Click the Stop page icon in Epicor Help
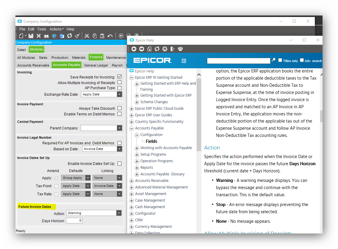The image size is (338, 249). [149, 49]
